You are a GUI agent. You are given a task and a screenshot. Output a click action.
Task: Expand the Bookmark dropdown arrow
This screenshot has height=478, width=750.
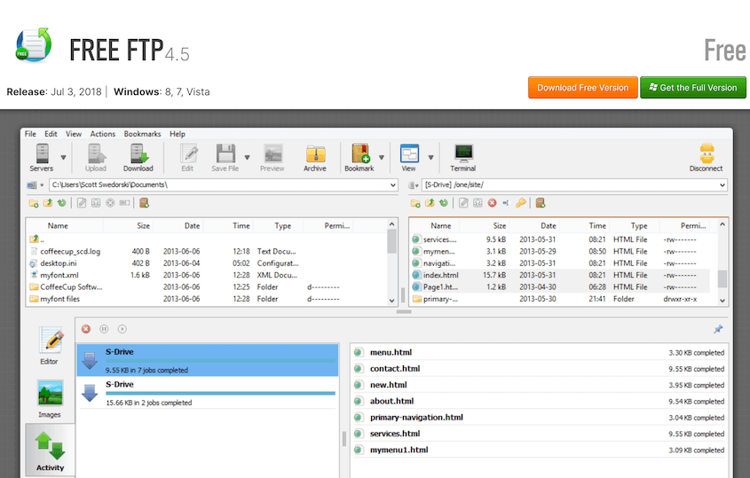pyautogui.click(x=382, y=157)
